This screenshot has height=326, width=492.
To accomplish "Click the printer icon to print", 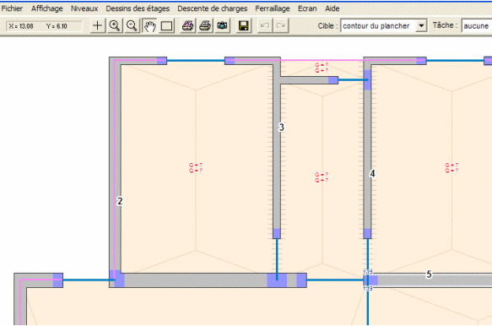I will pyautogui.click(x=205, y=25).
